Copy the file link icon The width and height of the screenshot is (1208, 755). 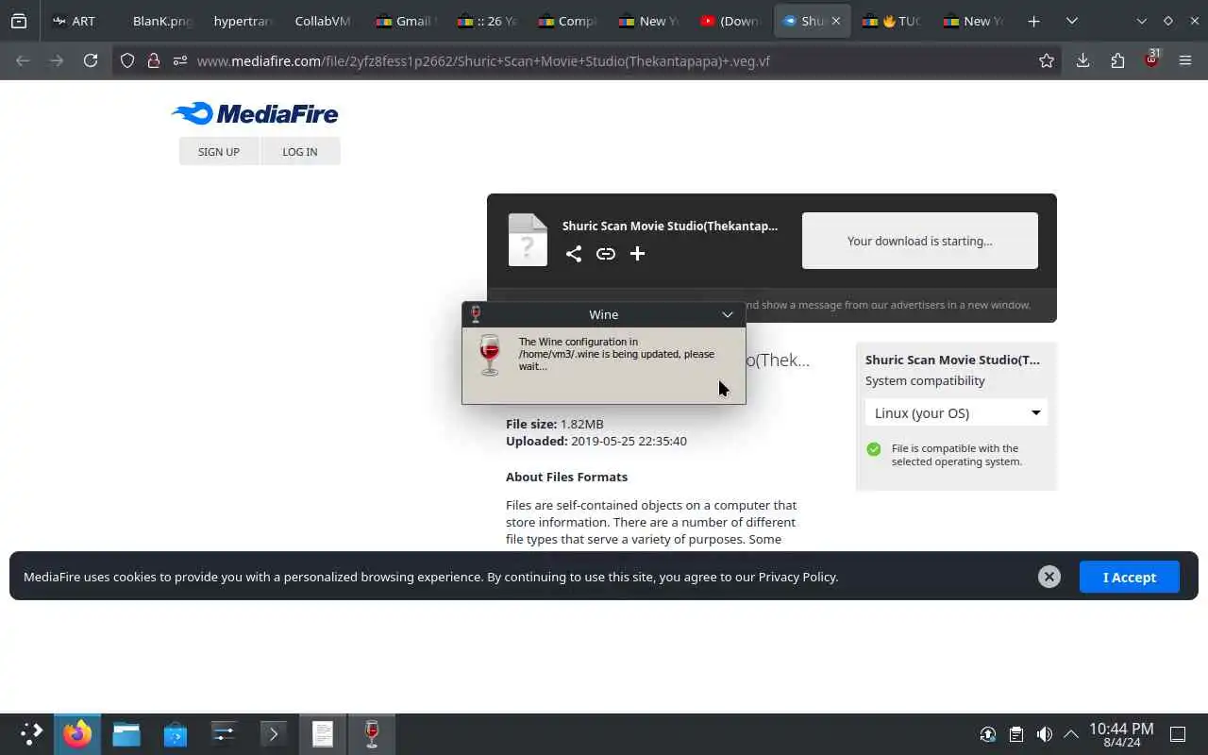click(x=606, y=253)
